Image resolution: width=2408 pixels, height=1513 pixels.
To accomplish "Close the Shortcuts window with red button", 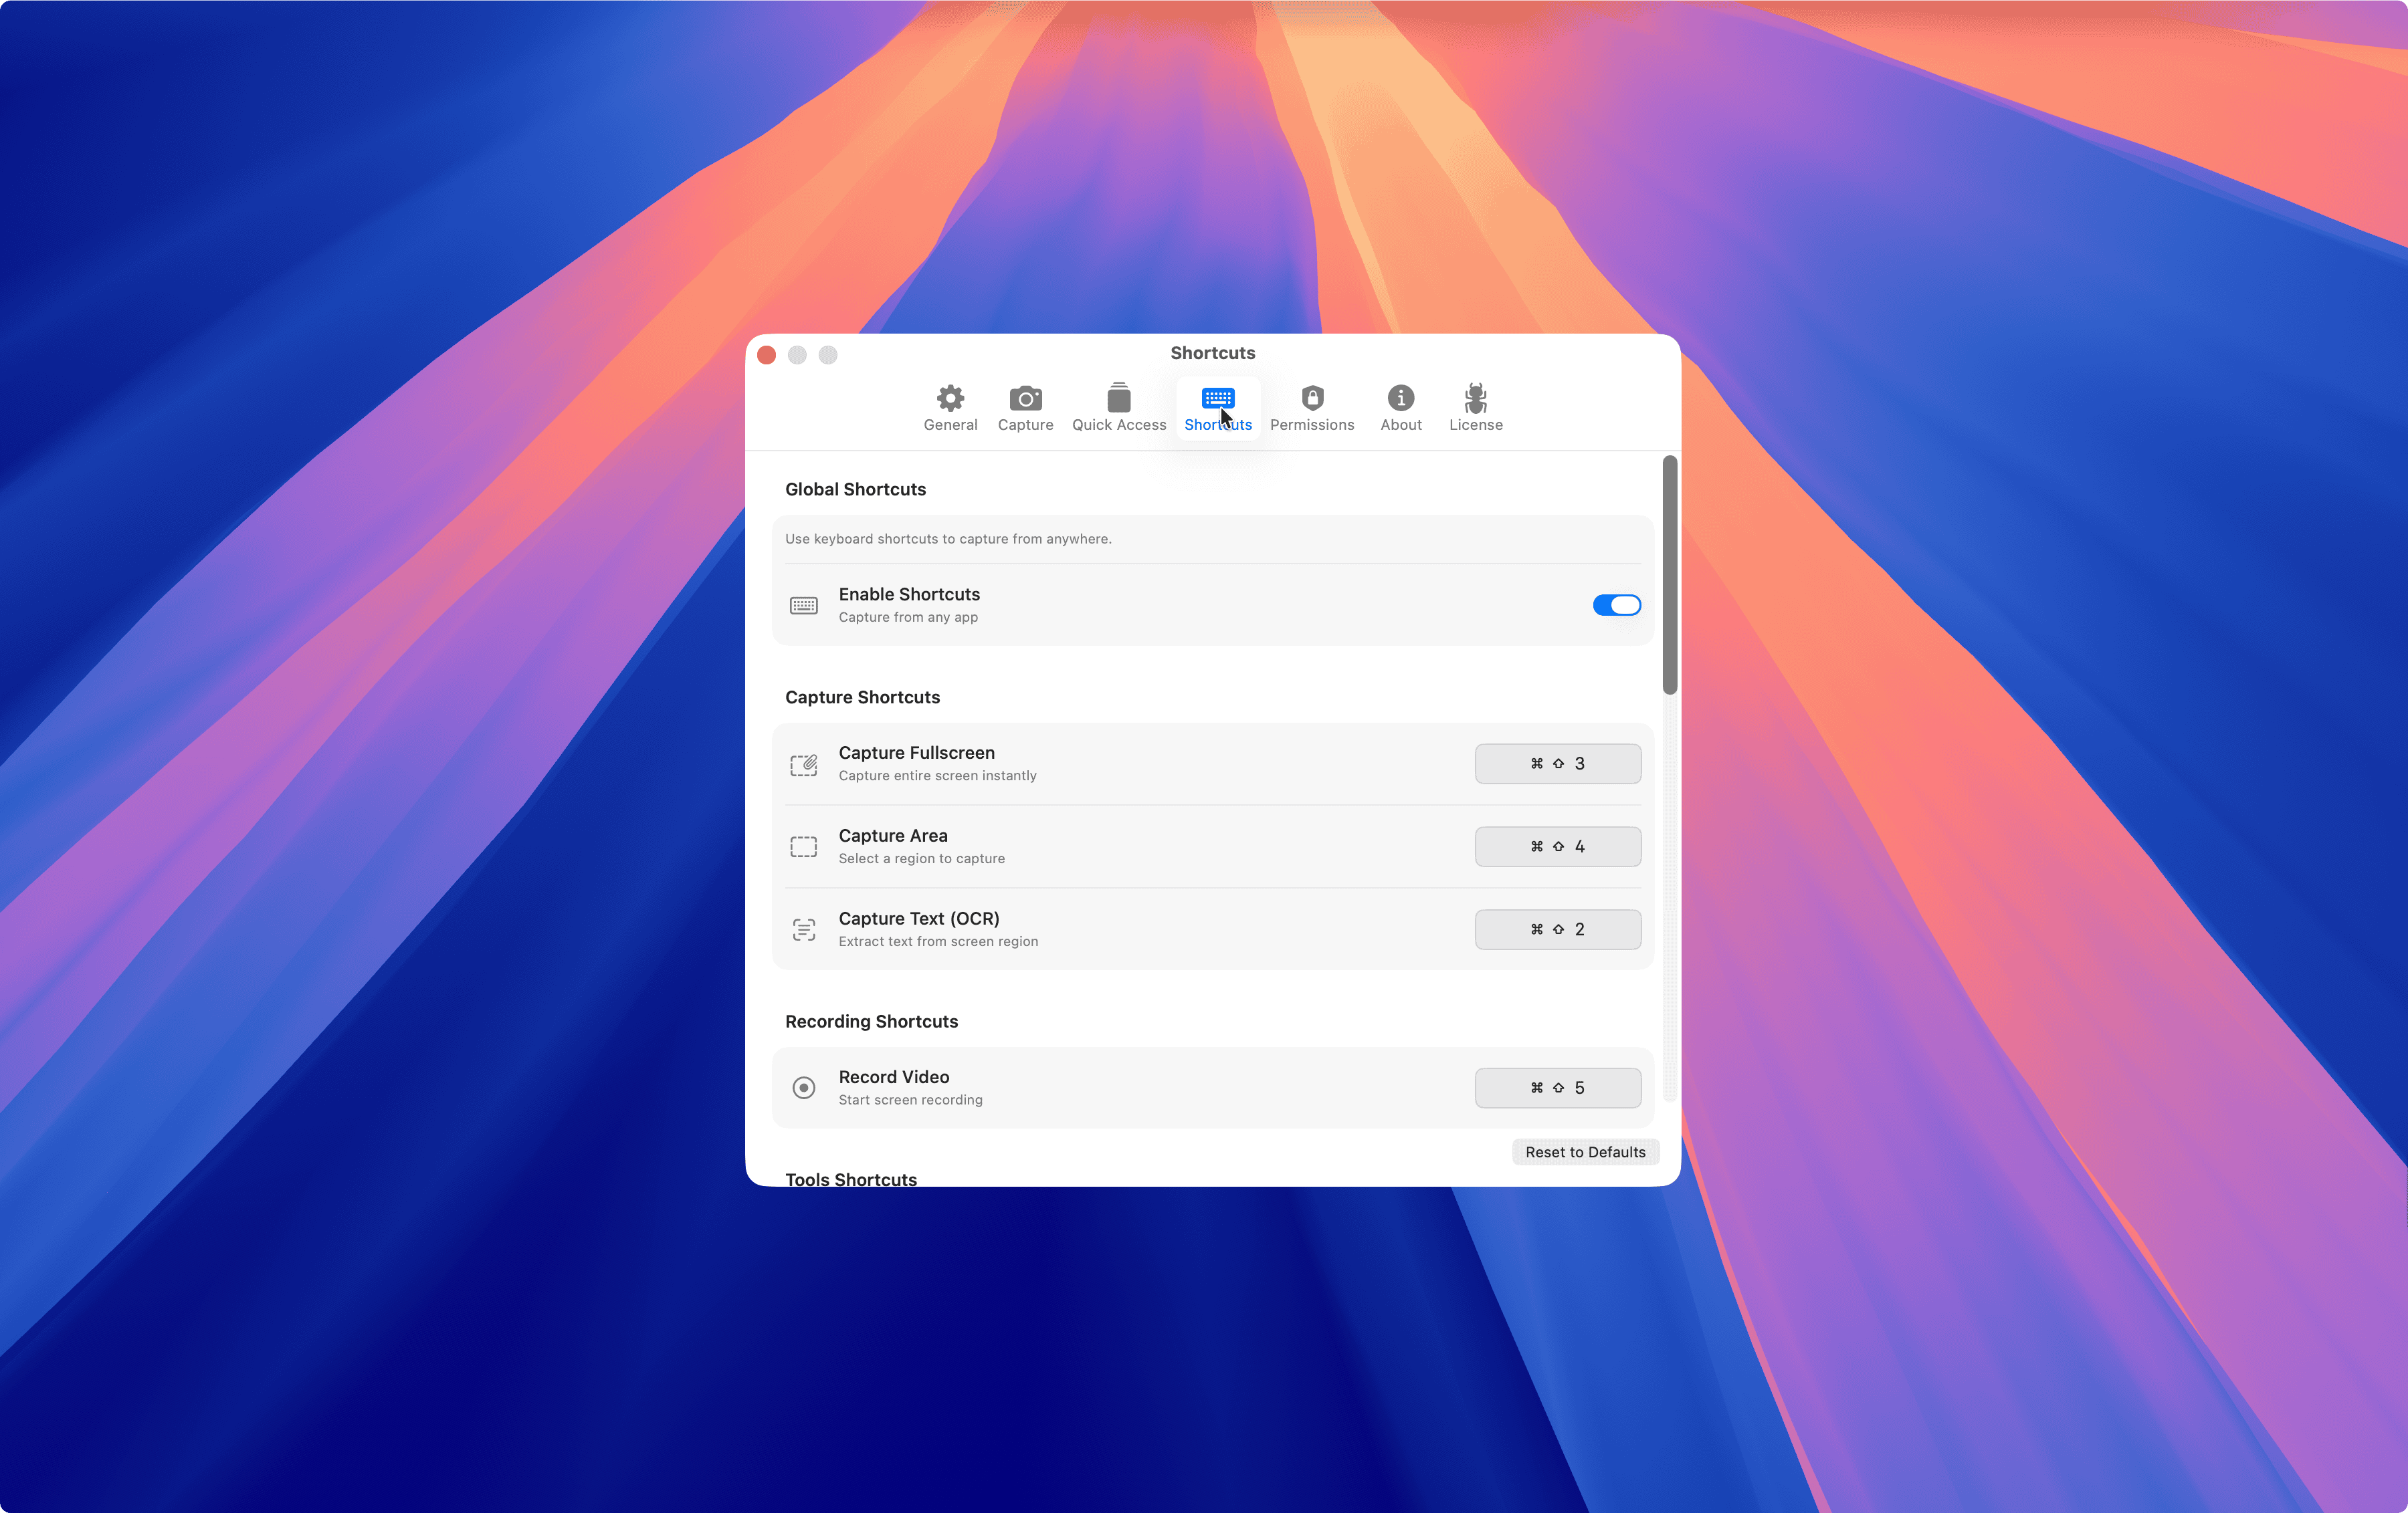I will 767,355.
